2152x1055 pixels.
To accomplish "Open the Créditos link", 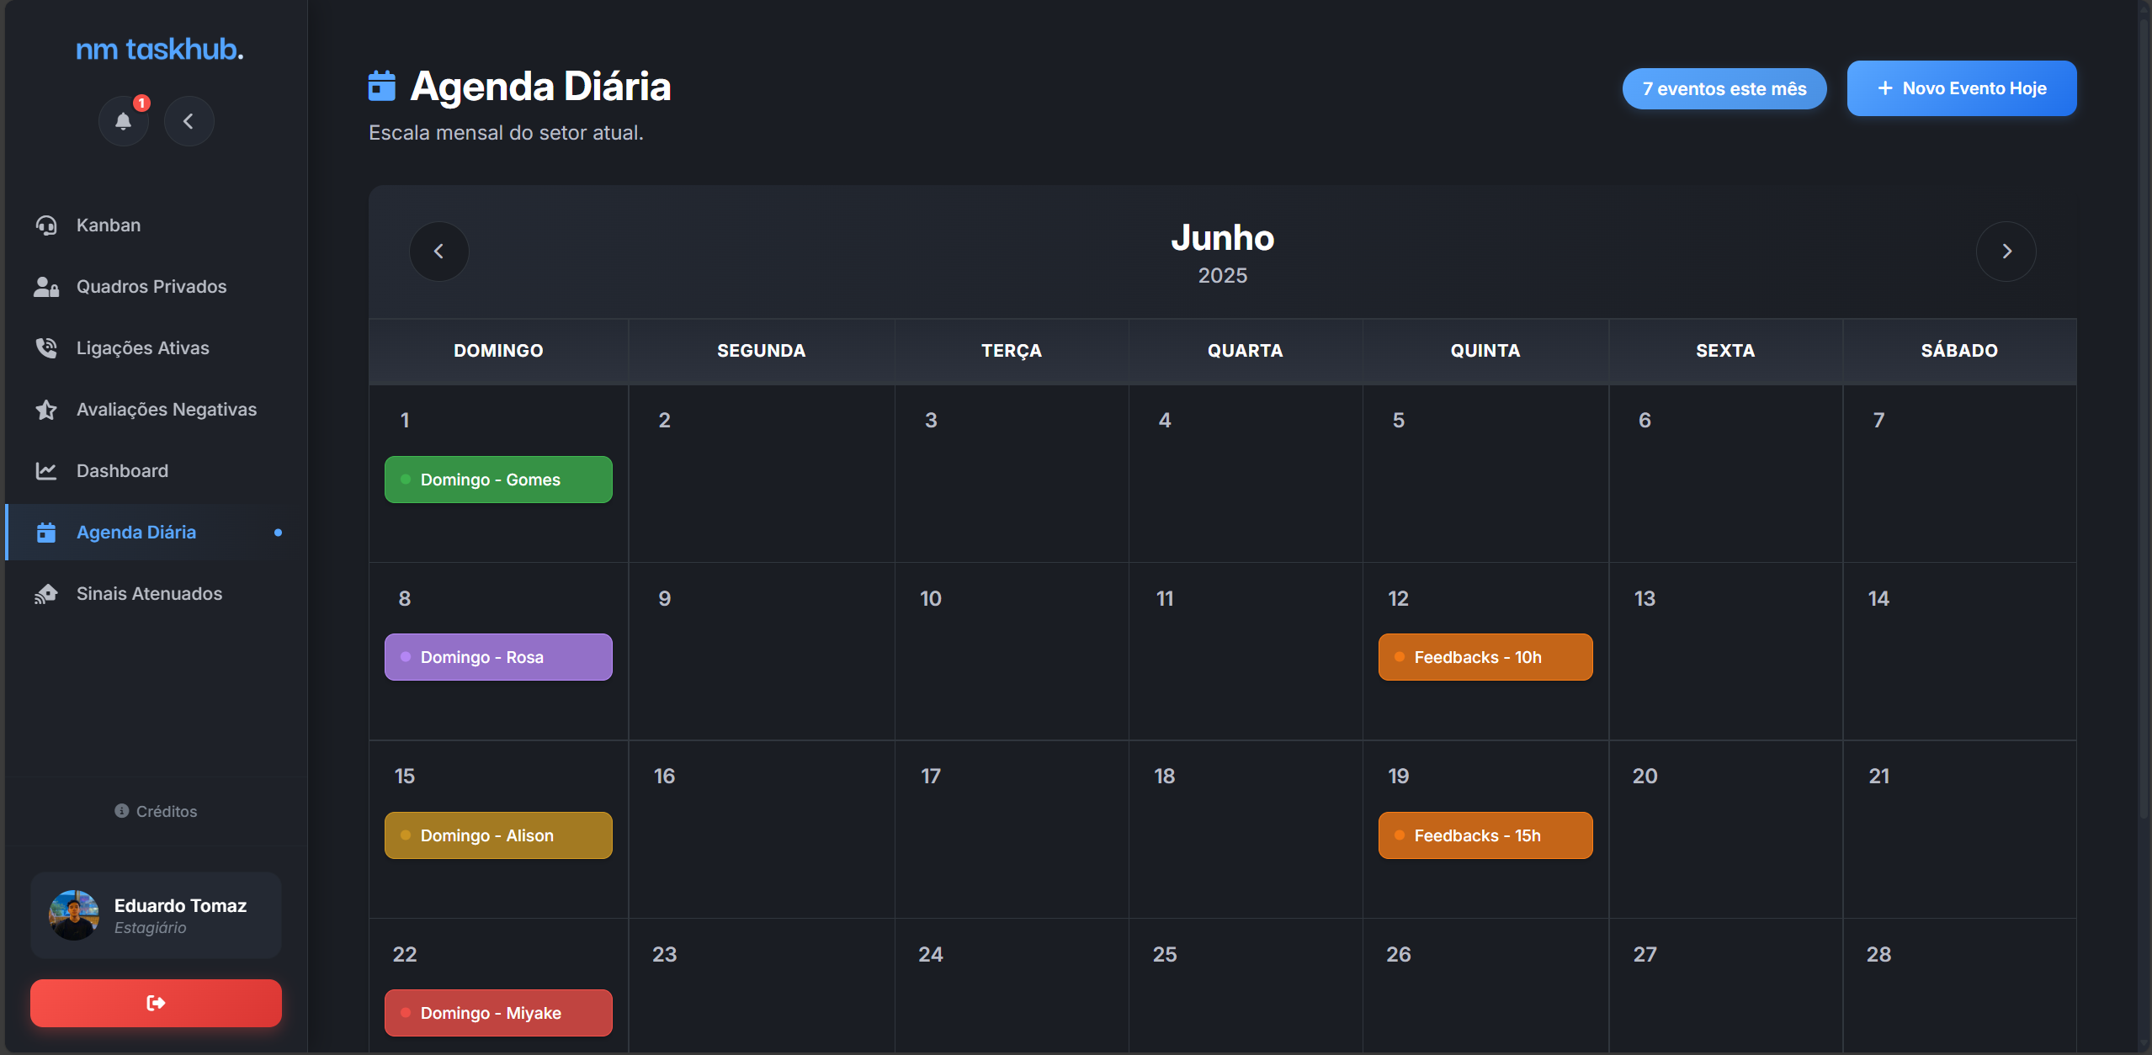I will 157,811.
